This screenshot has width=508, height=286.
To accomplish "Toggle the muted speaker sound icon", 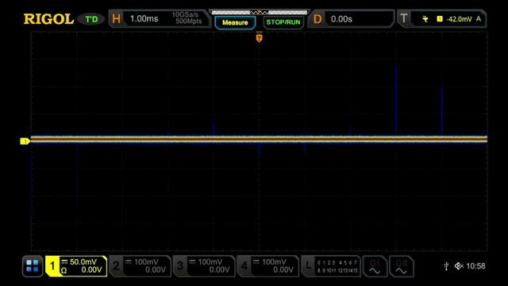I will click(459, 266).
